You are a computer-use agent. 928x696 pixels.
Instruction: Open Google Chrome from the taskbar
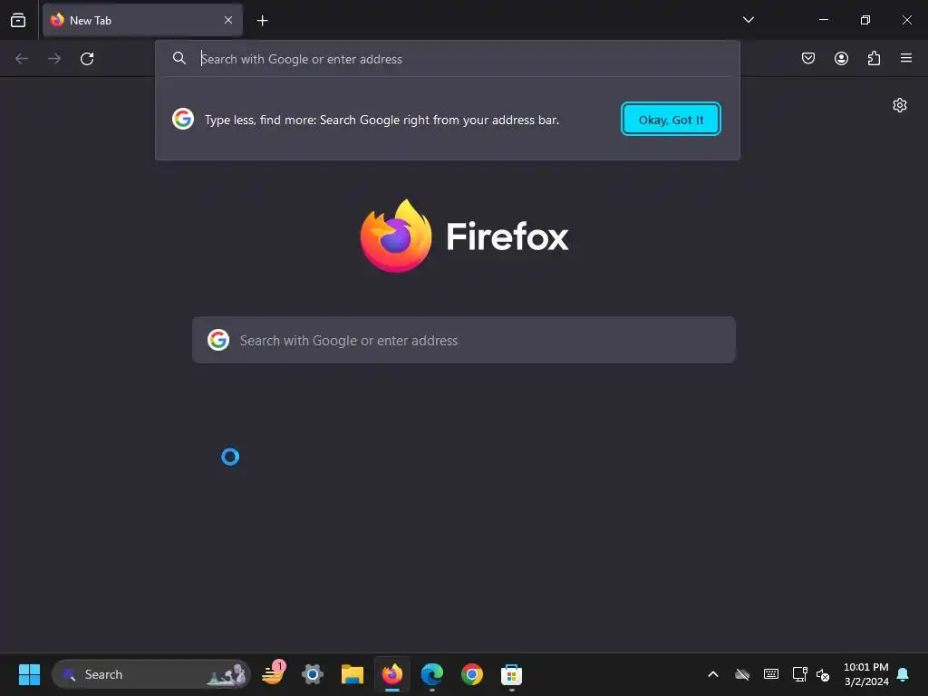[x=471, y=674]
